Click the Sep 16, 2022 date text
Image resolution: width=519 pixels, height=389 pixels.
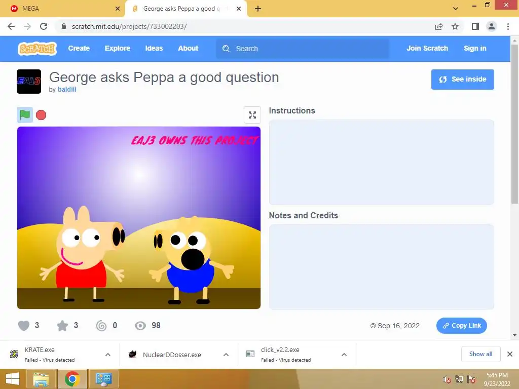coord(398,326)
